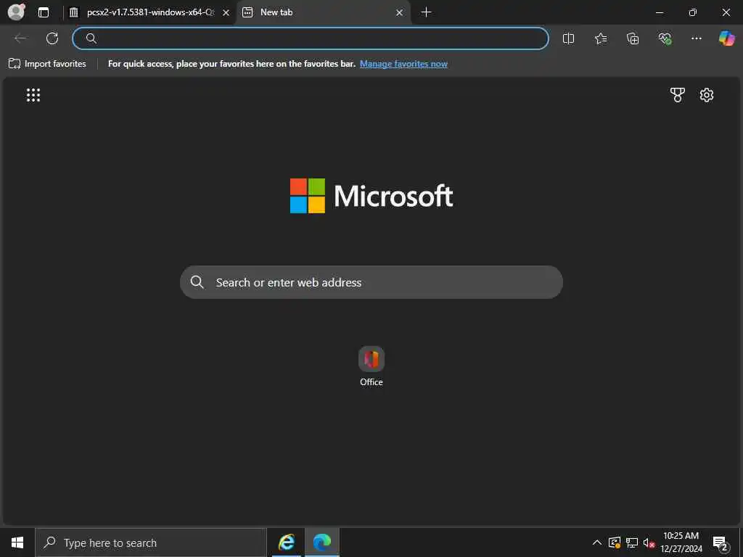743x557 pixels.
Task: Click the Search or enter web address box
Action: (x=371, y=282)
